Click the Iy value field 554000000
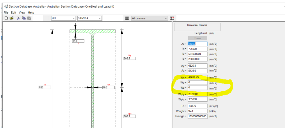The width and height of the screenshot is (287, 128). [197, 54]
